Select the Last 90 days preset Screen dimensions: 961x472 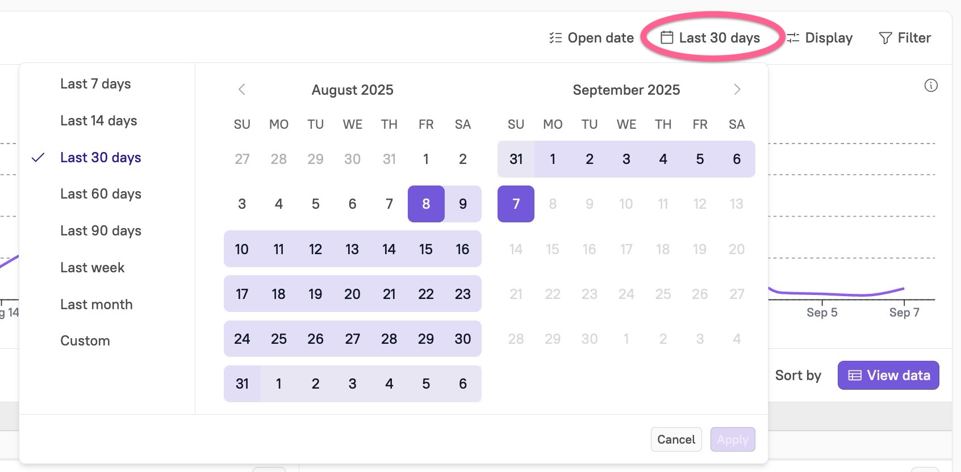pos(100,230)
